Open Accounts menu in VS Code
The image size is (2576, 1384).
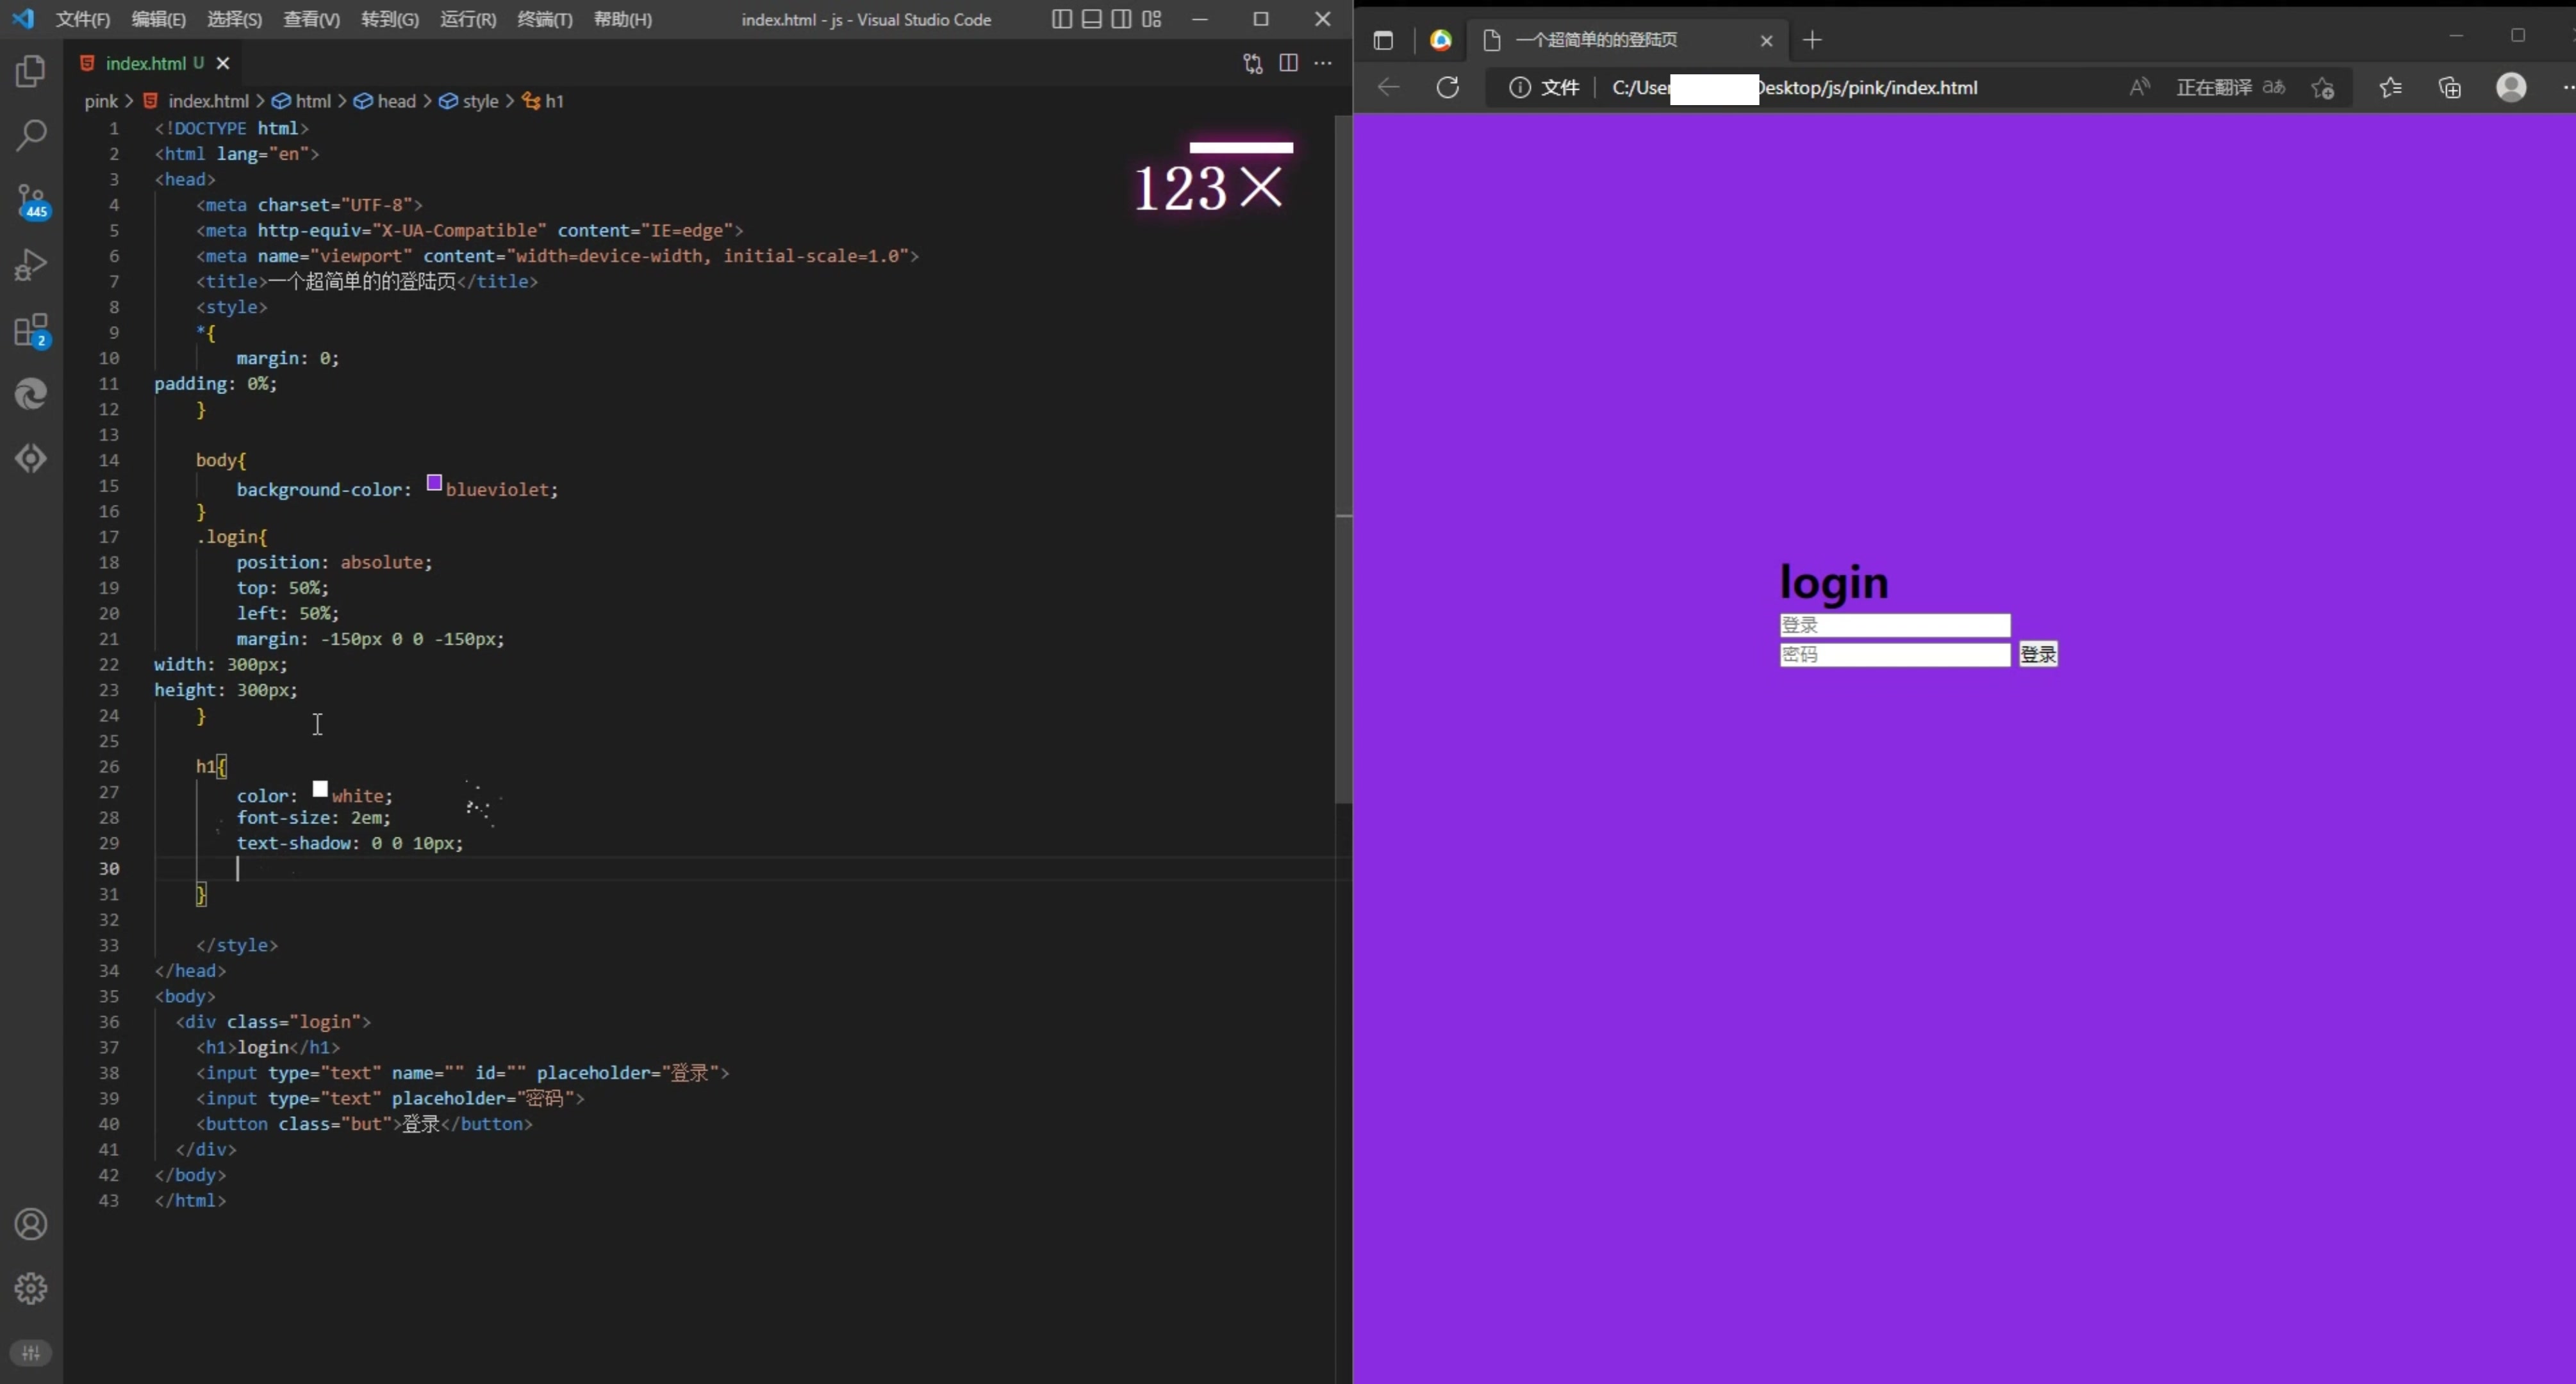pos(31,1224)
